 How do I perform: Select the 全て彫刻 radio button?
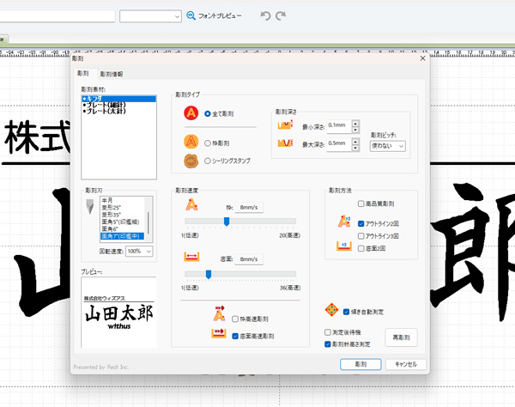point(207,113)
